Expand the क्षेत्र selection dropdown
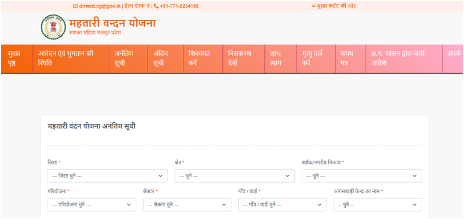This screenshot has width=464, height=219. pos(235,176)
